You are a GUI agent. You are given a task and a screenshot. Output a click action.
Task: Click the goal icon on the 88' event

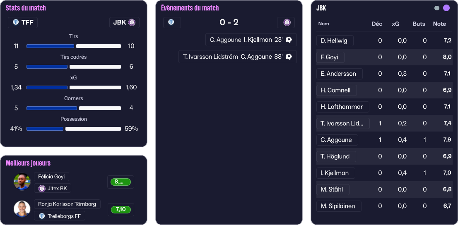click(289, 57)
